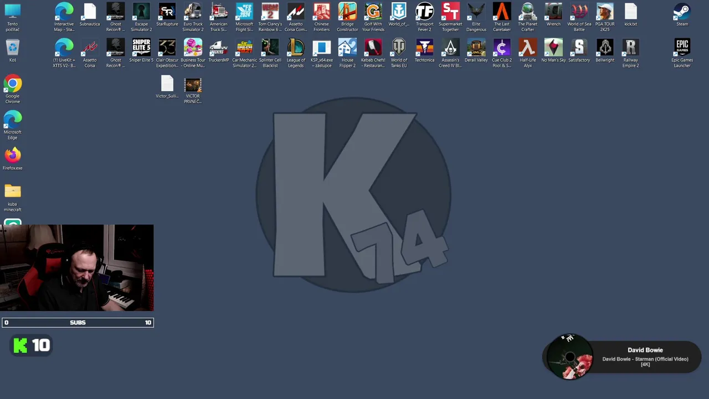The image size is (709, 399).
Task: Start League of Legends
Action: click(x=296, y=53)
